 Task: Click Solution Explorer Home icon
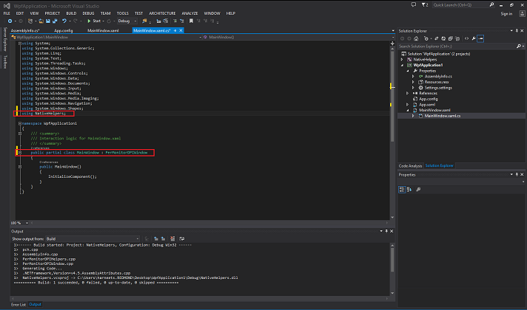point(416,38)
